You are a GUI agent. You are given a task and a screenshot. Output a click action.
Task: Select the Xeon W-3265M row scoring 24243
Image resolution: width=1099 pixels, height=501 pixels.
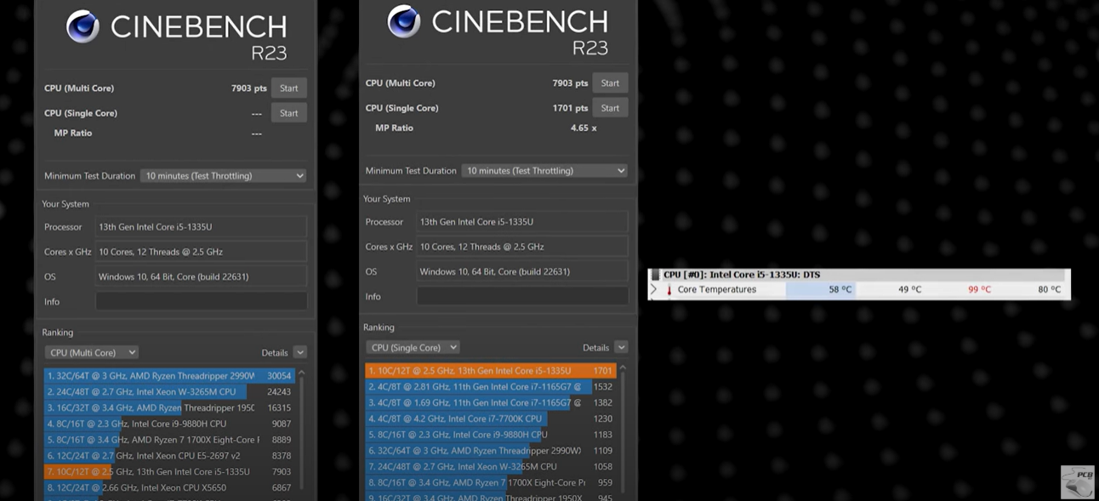(168, 391)
